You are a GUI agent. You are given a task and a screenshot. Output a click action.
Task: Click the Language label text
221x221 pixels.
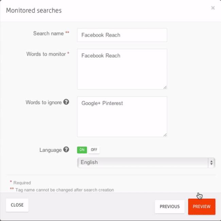click(x=50, y=150)
